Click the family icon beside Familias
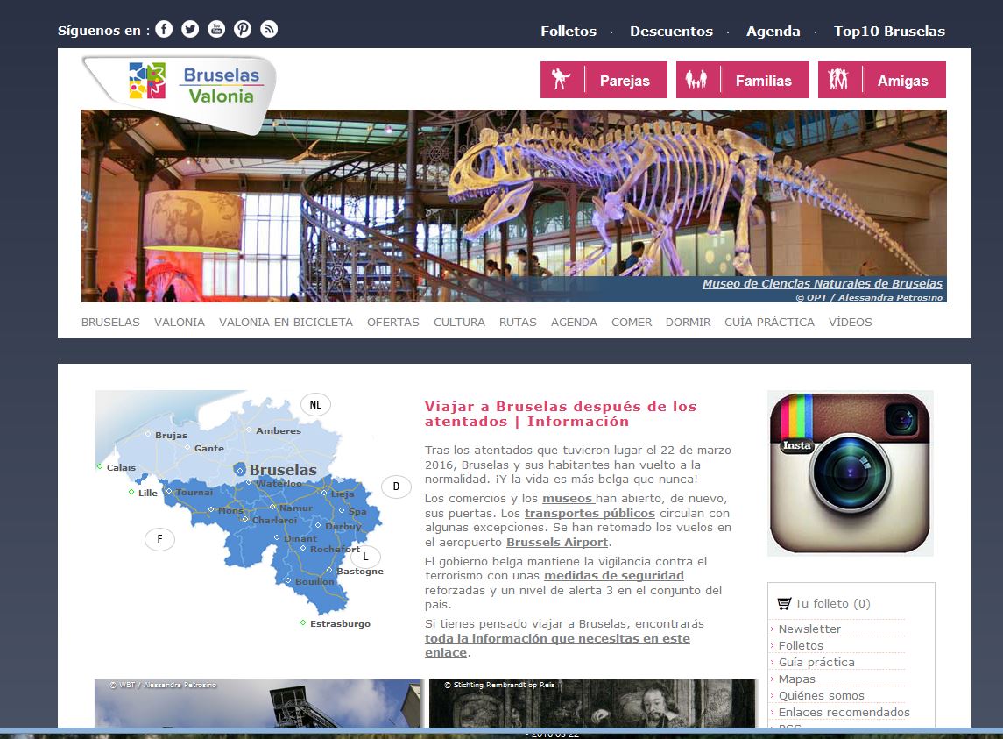The height and width of the screenshot is (739, 1003). (696, 80)
